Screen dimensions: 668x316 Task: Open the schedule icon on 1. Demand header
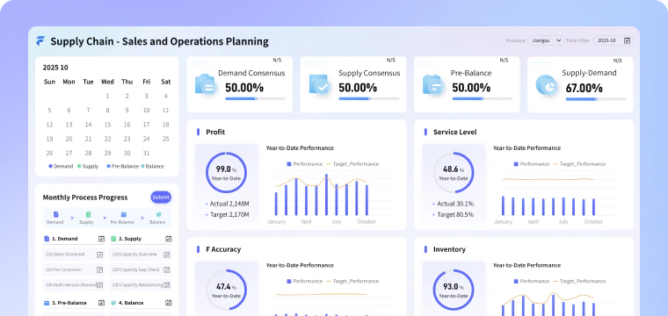point(101,239)
